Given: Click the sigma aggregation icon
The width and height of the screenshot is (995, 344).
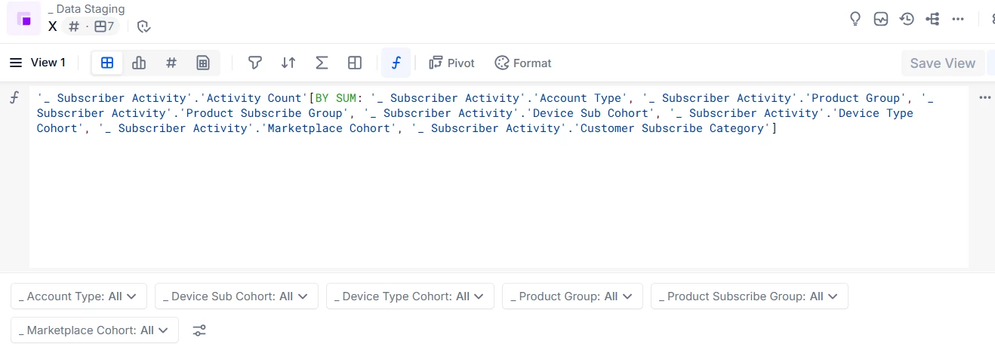Looking at the screenshot, I should [322, 63].
